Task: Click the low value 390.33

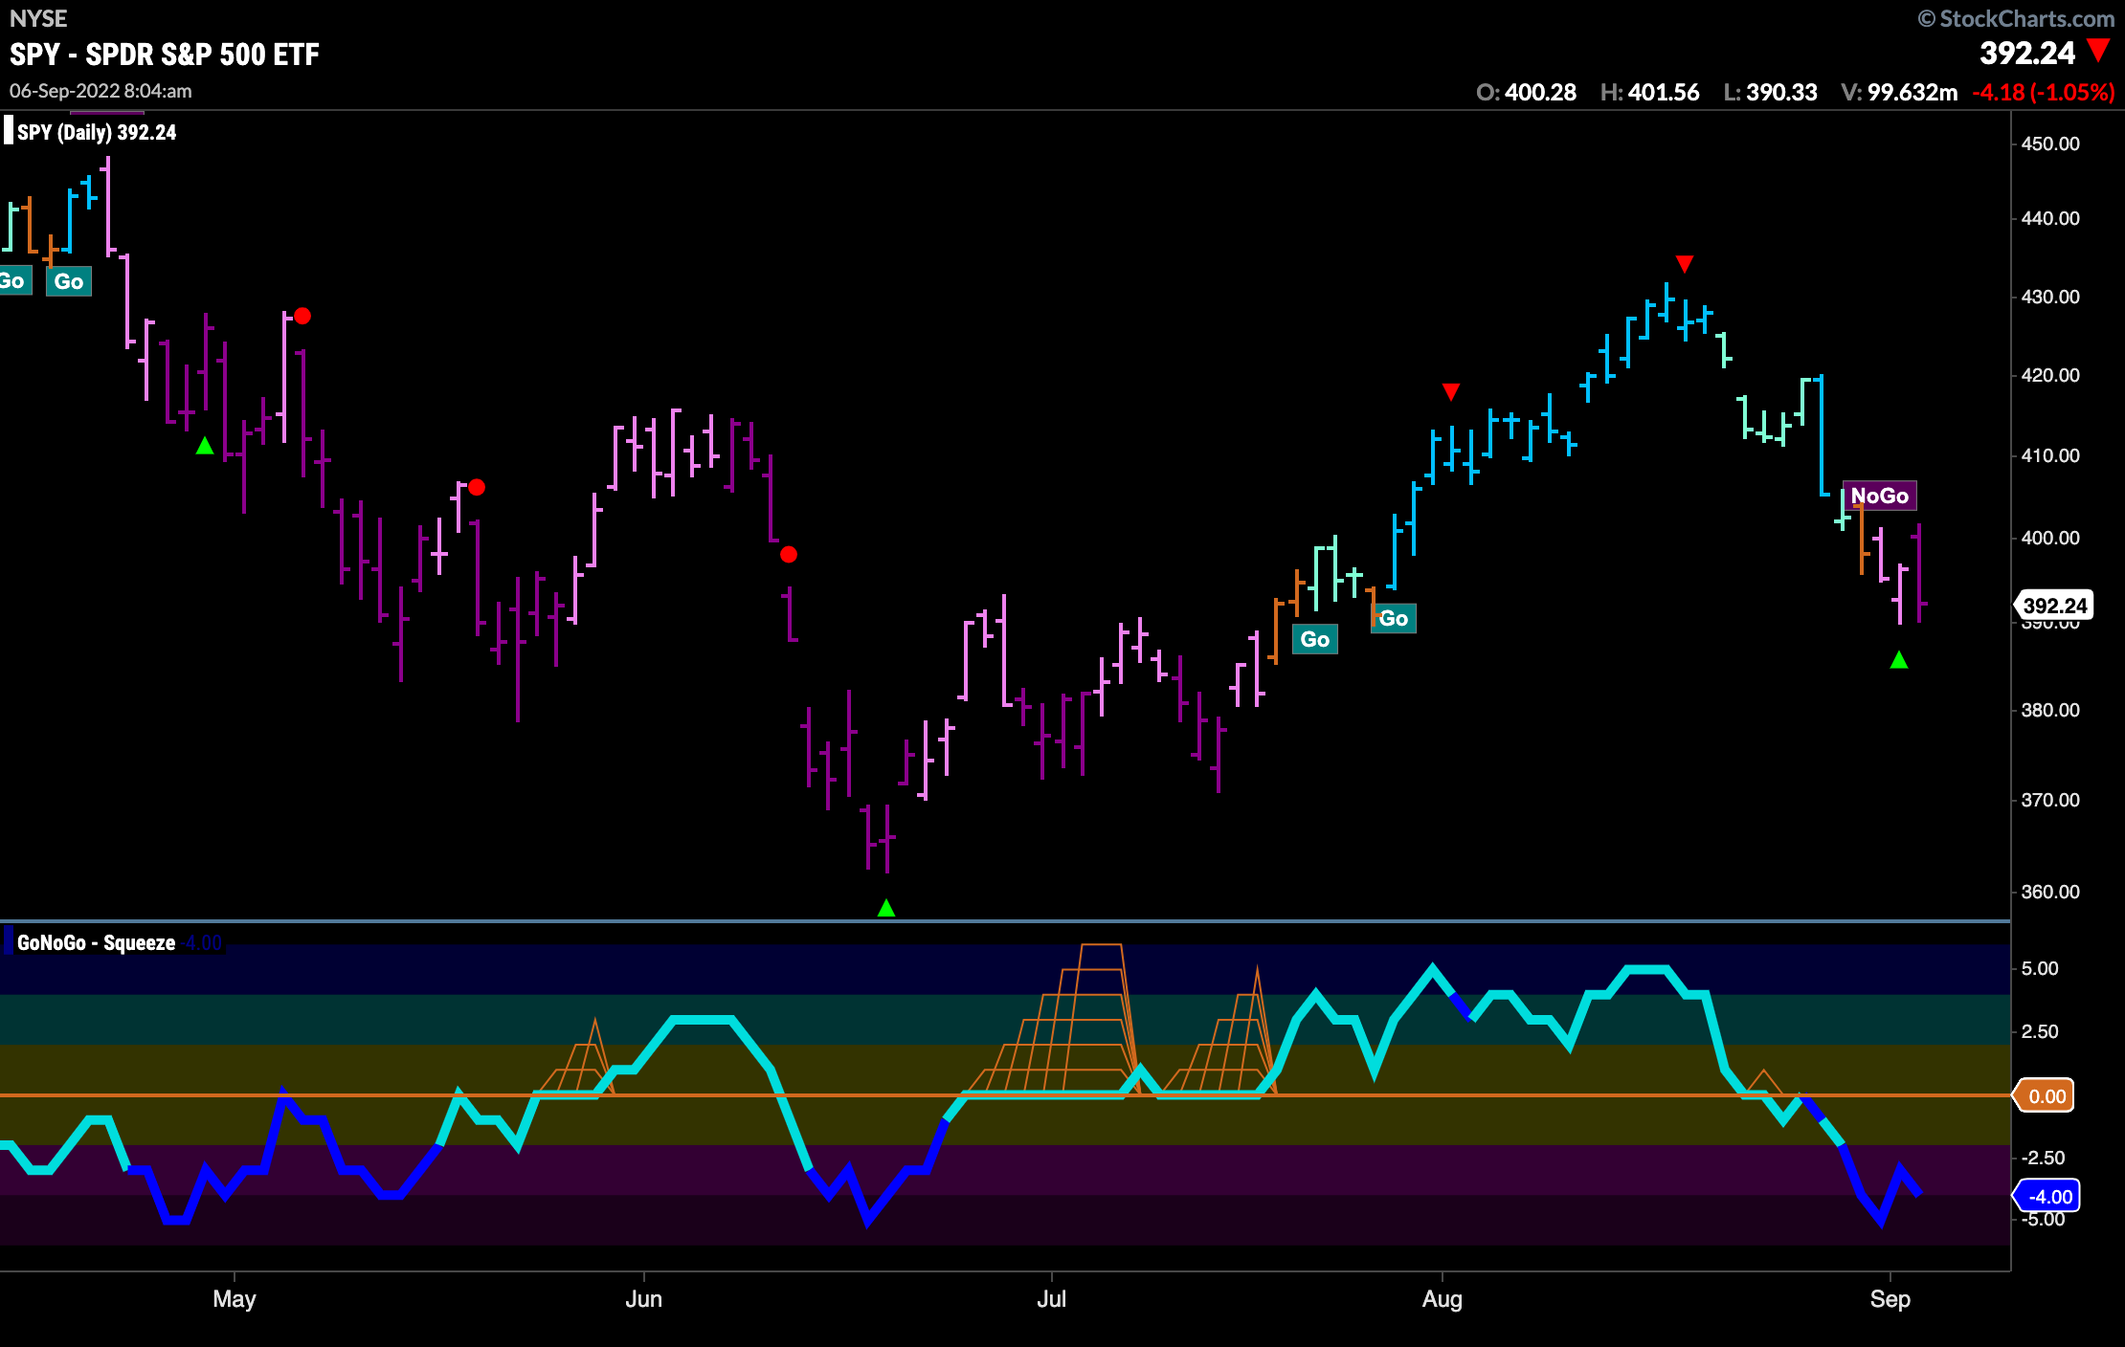Action: click(1781, 93)
